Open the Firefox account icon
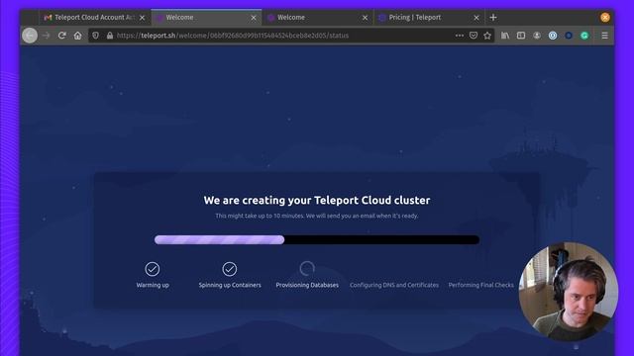 pyautogui.click(x=537, y=36)
